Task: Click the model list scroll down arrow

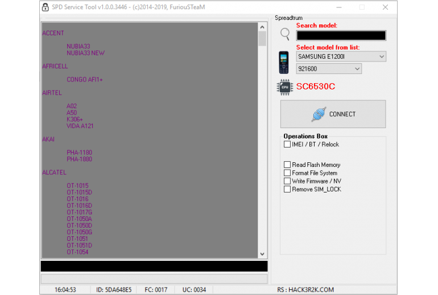Action: (262, 254)
